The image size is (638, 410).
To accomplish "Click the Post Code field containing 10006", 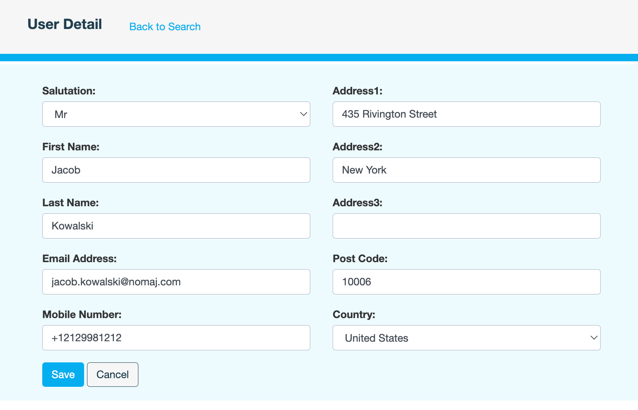I will 466,282.
